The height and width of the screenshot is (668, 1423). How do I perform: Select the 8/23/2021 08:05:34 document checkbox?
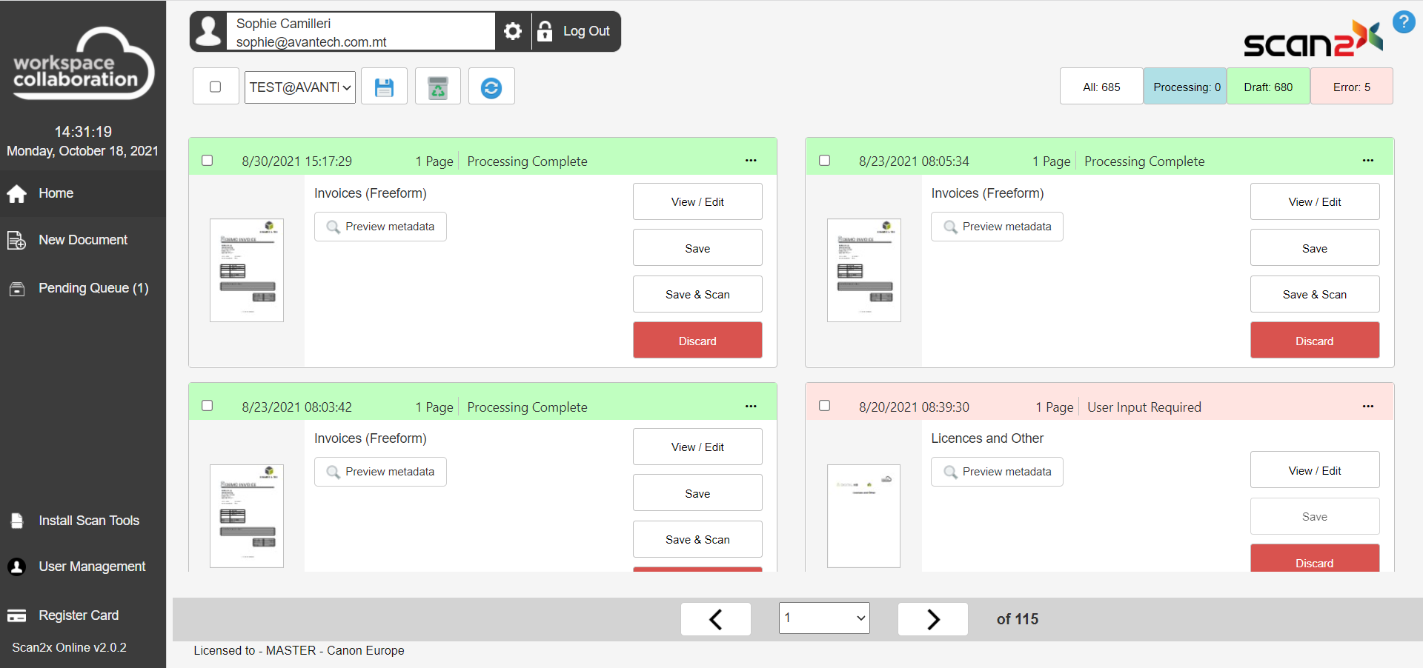(x=824, y=161)
